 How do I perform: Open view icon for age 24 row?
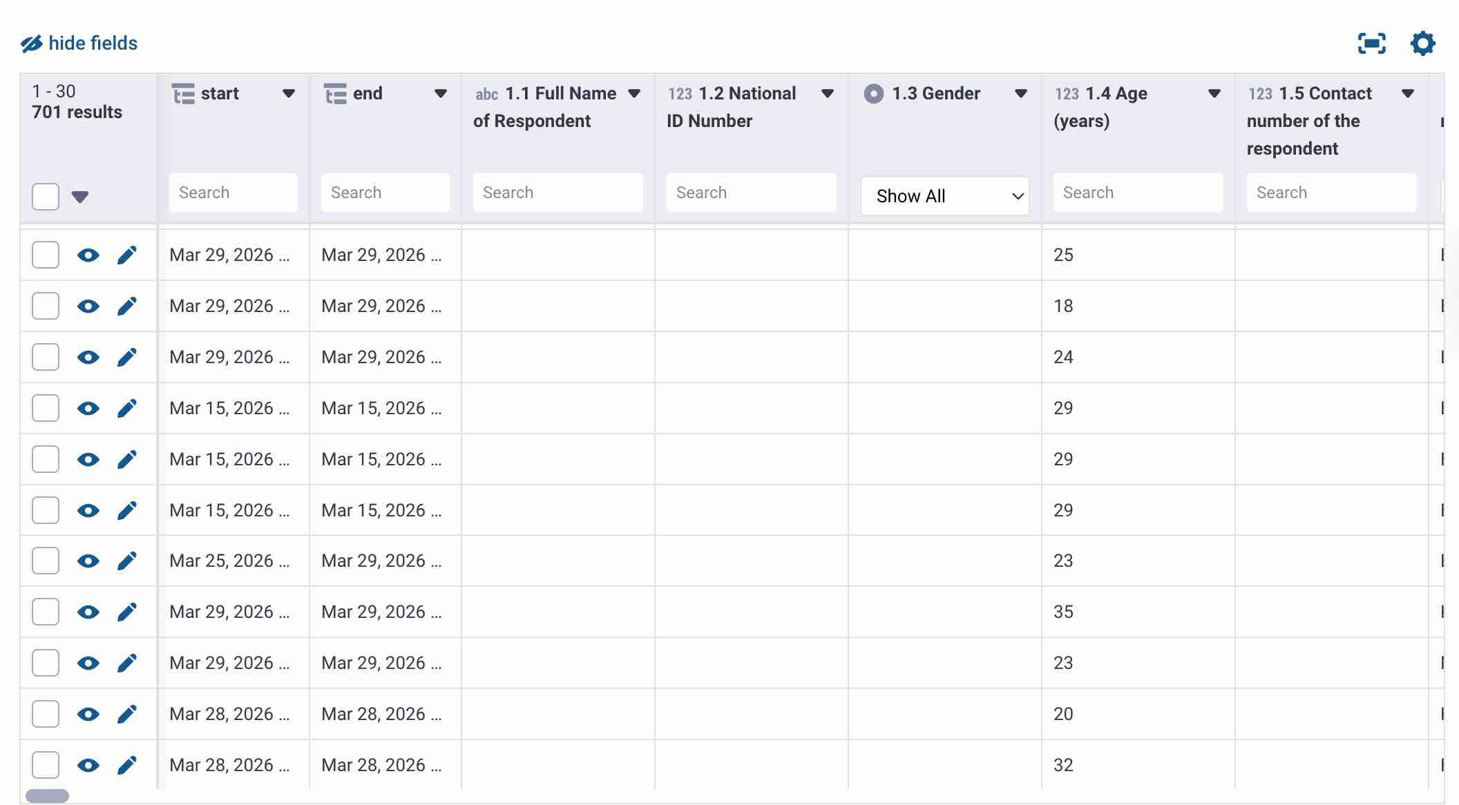(x=88, y=358)
